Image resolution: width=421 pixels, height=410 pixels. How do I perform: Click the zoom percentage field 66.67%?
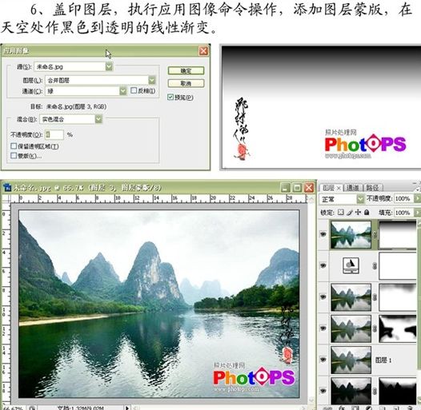click(x=14, y=408)
